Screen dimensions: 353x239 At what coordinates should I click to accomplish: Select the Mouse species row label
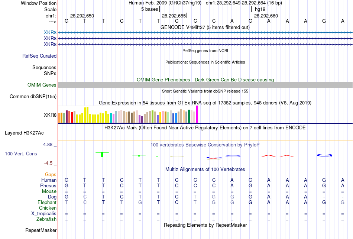(x=49, y=191)
